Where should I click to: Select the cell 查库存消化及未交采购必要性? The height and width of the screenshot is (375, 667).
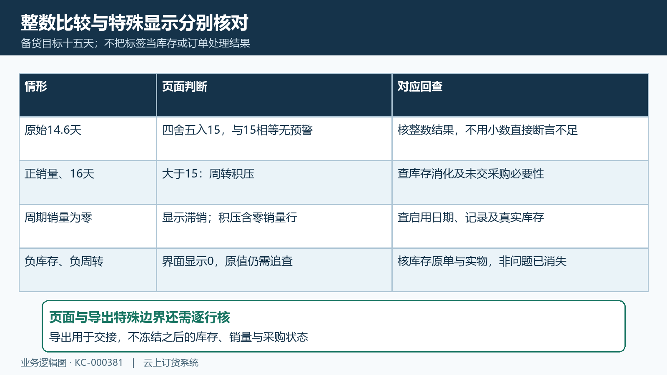[520, 182]
